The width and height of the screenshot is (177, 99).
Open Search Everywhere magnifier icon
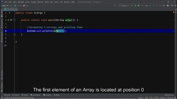[176, 5]
